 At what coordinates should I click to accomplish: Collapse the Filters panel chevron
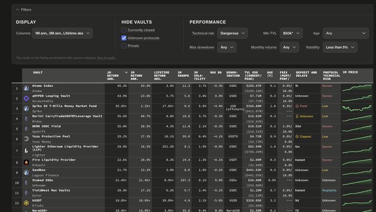(x=17, y=10)
